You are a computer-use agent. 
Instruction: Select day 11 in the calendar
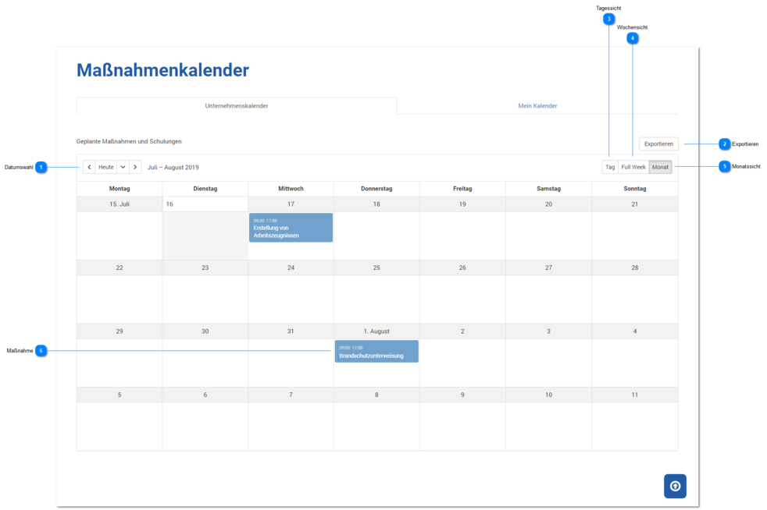635,395
